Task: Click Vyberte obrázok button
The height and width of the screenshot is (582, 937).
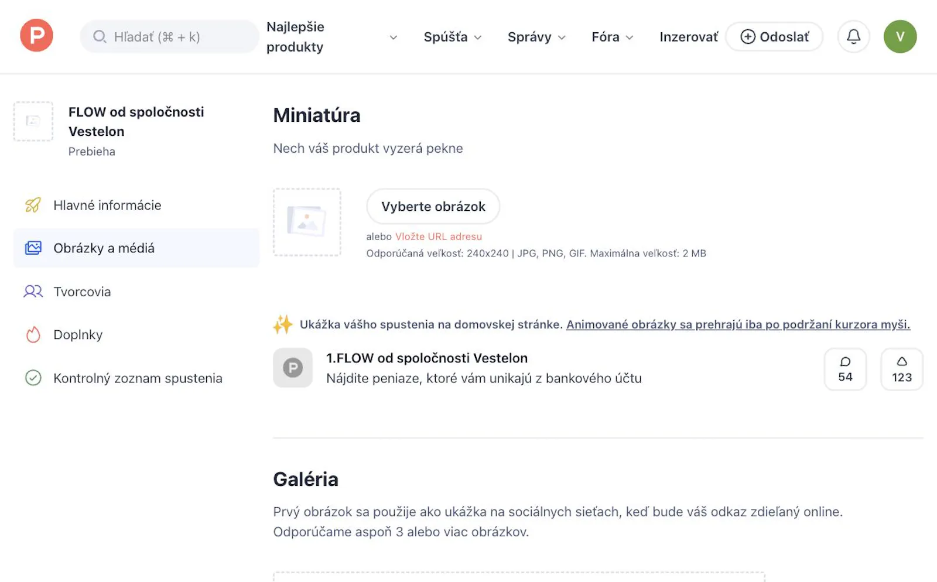Action: [433, 206]
